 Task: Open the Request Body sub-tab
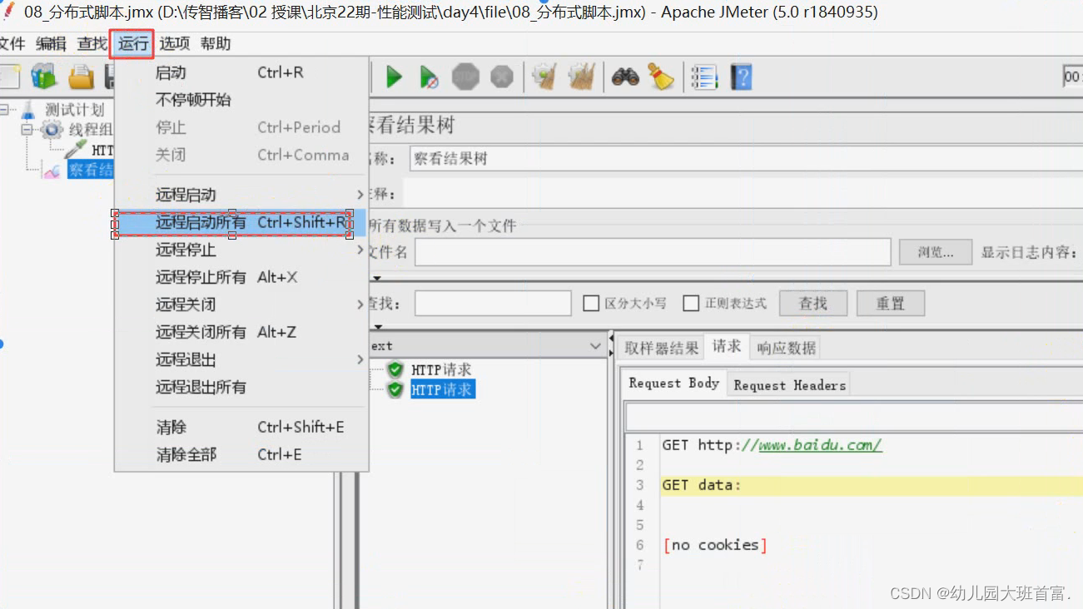point(673,384)
